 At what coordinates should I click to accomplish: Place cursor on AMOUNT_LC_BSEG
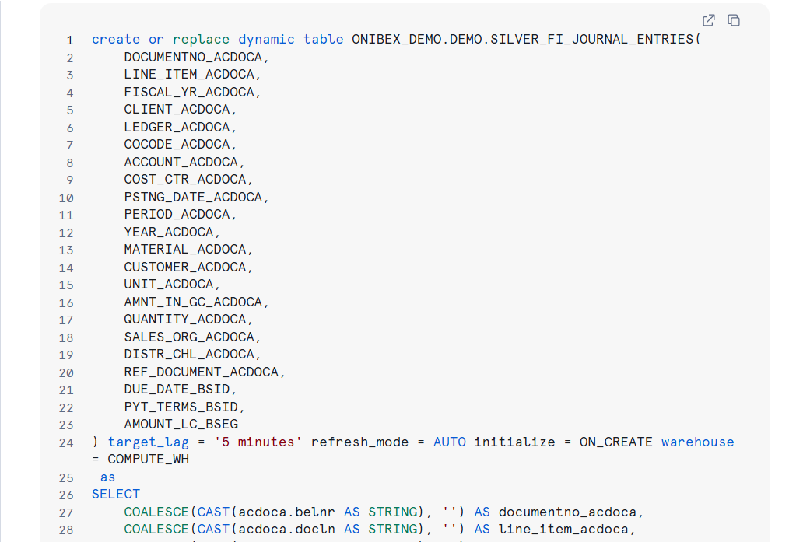click(x=181, y=425)
